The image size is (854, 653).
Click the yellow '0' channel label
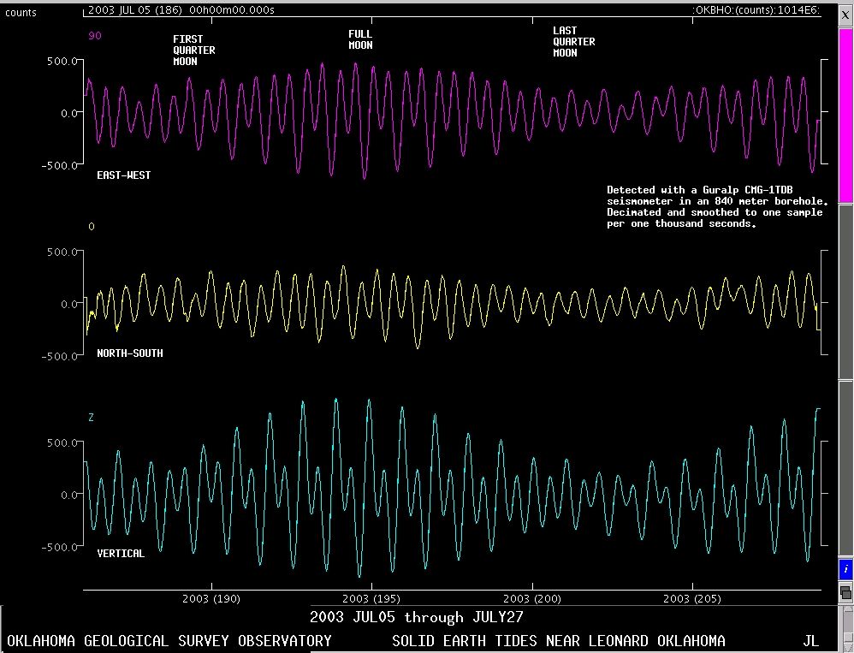92,227
